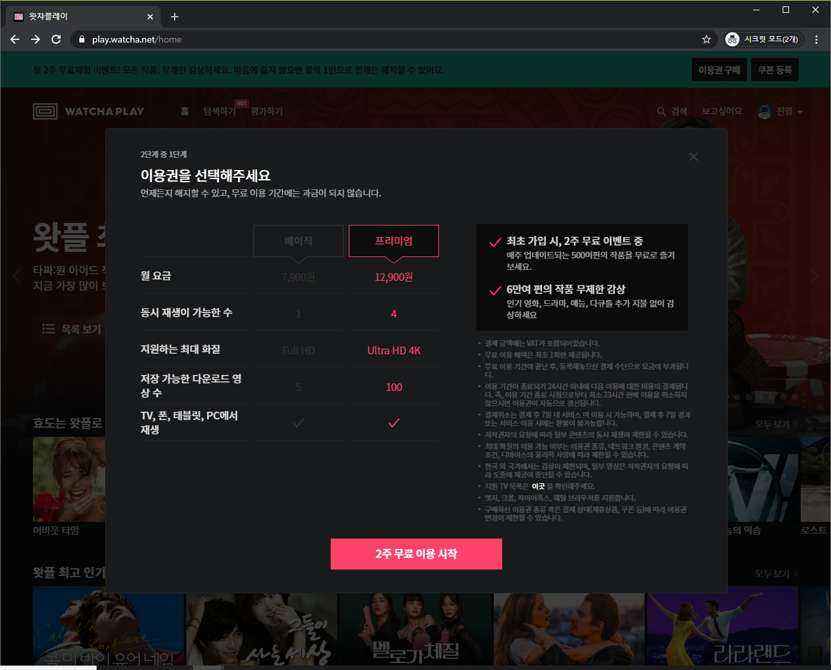Go forward in browser history

coord(35,39)
